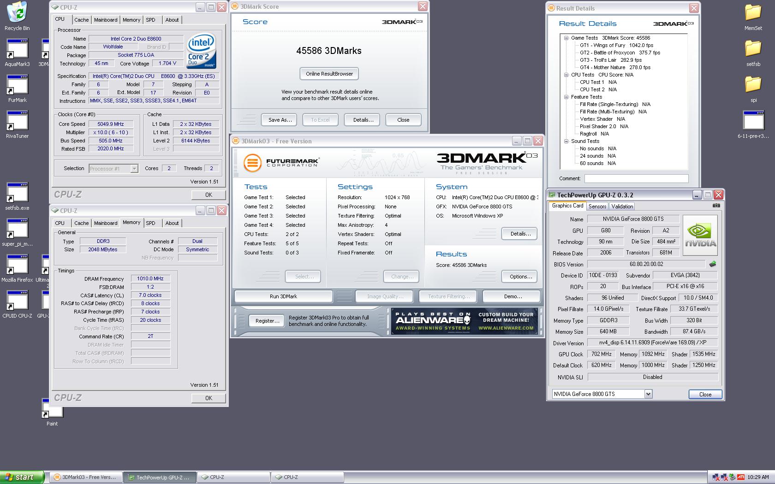Switch to Sensors tab in GPU-Z

[x=597, y=207]
